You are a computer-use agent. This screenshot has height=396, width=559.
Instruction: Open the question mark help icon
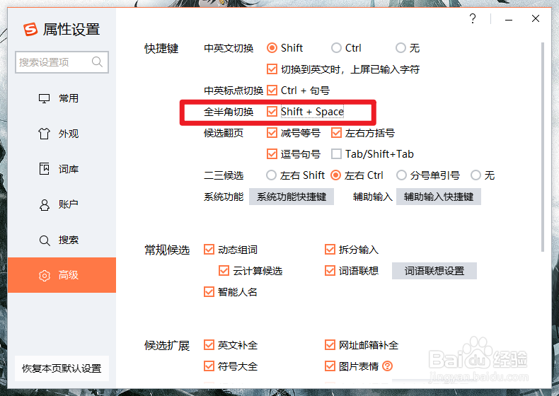click(473, 18)
